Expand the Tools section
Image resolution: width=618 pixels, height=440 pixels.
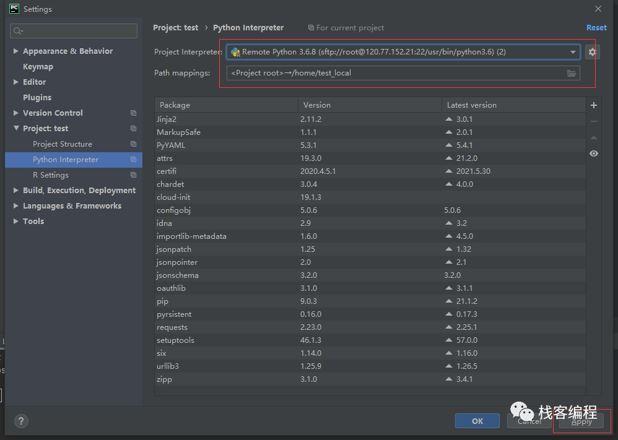15,221
